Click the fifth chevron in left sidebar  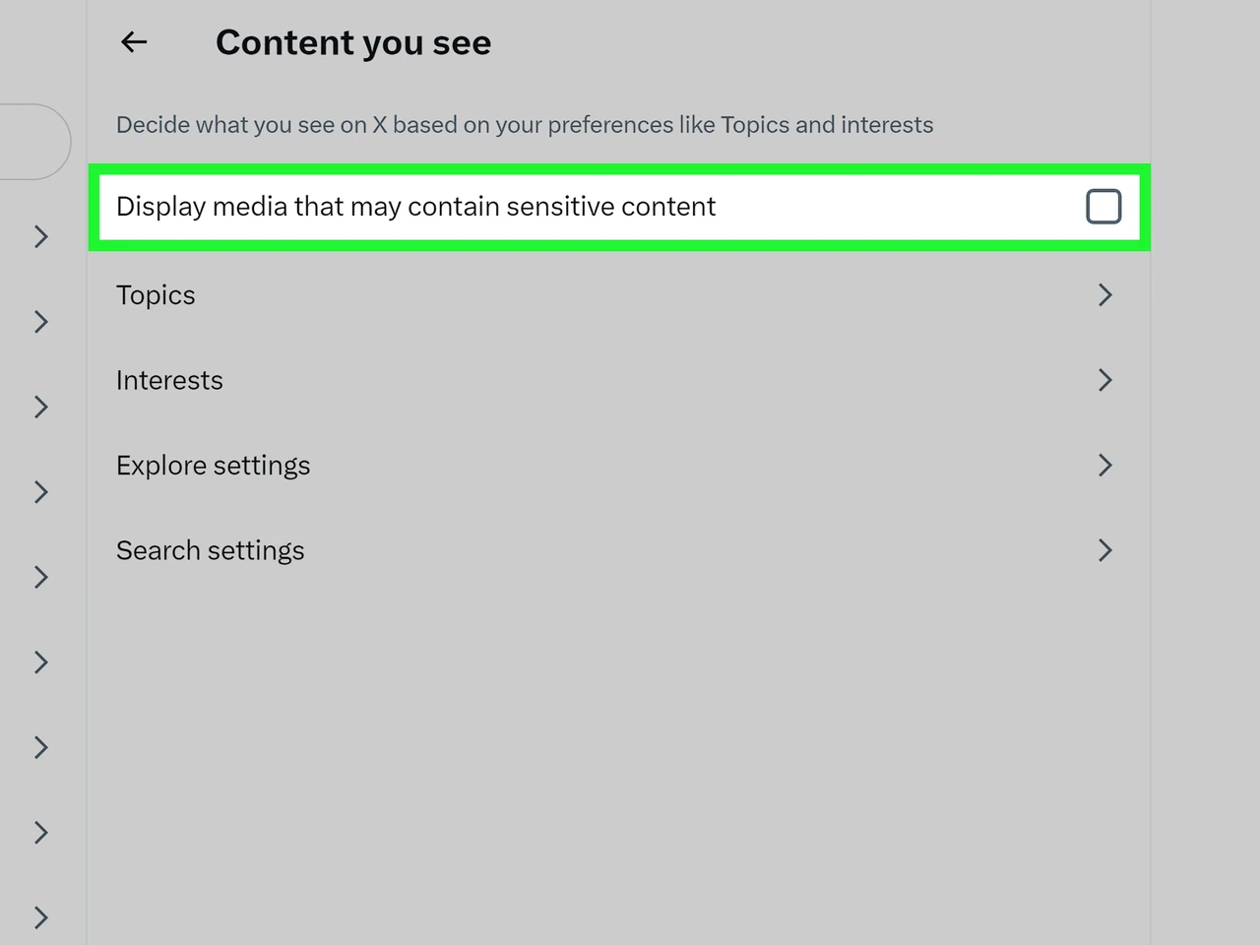(41, 577)
